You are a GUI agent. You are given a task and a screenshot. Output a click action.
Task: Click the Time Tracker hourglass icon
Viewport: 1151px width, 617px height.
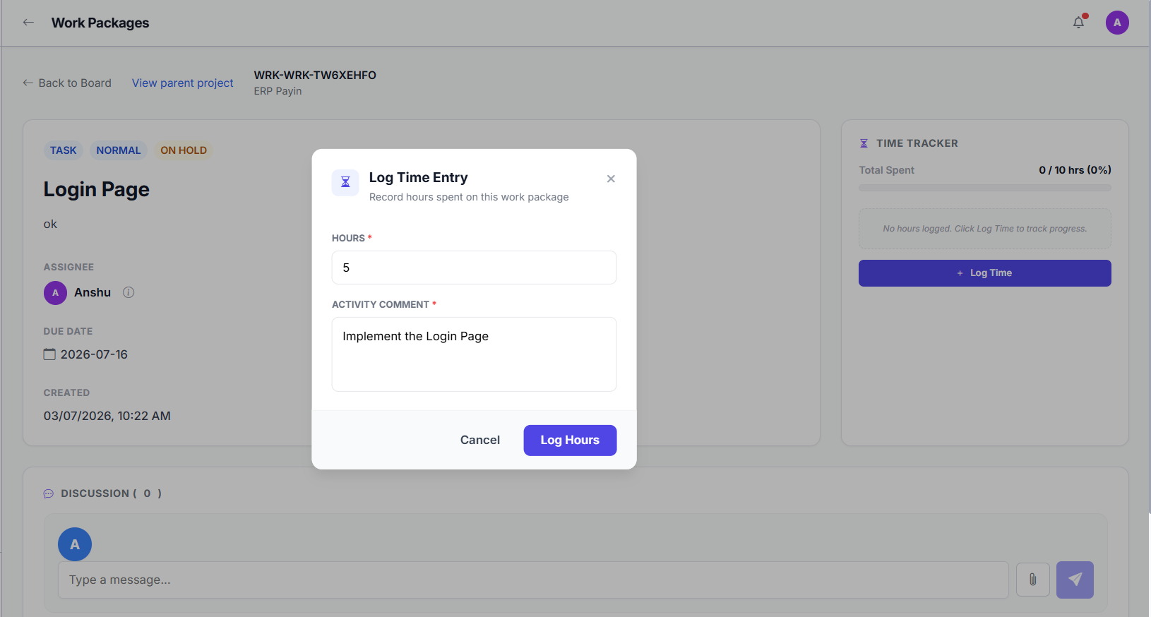click(864, 143)
